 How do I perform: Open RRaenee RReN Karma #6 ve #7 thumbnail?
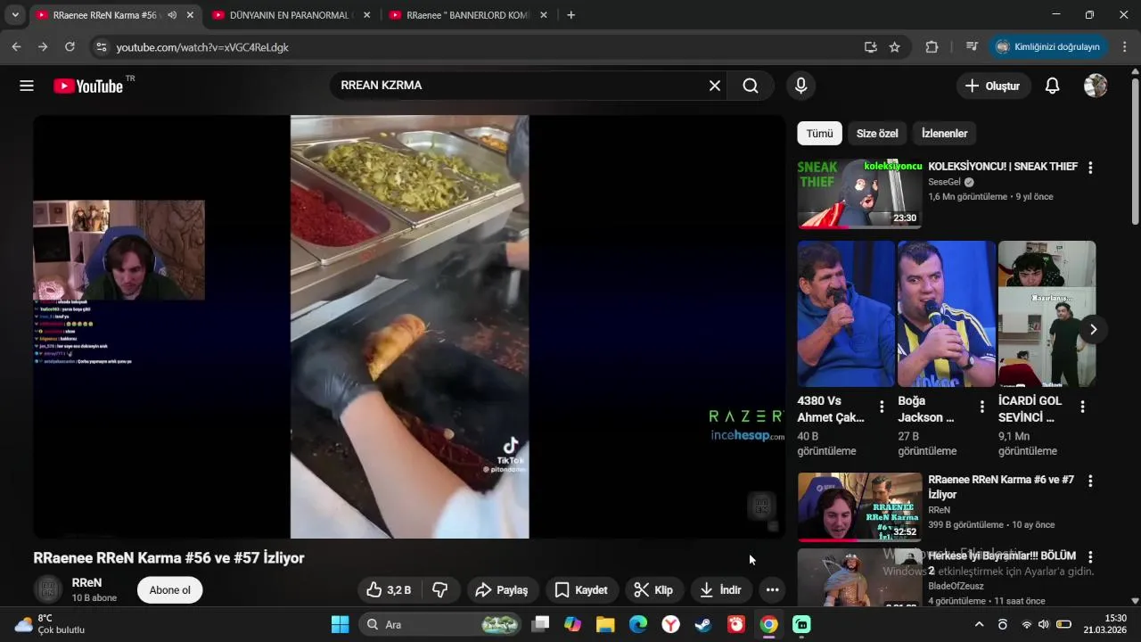click(859, 507)
